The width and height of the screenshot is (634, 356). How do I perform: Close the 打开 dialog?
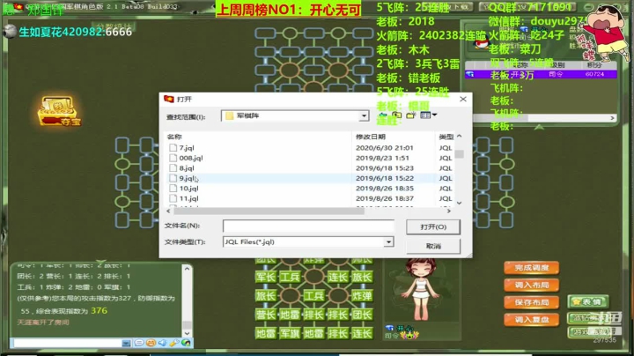click(463, 99)
